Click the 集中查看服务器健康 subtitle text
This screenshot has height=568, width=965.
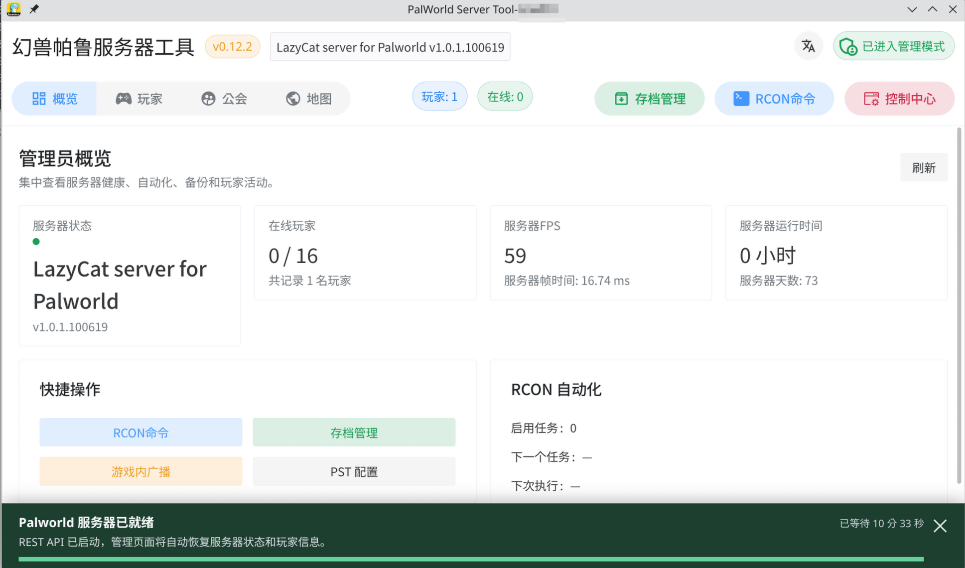pos(147,182)
